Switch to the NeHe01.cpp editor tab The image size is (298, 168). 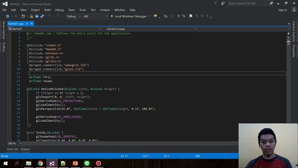(16, 24)
